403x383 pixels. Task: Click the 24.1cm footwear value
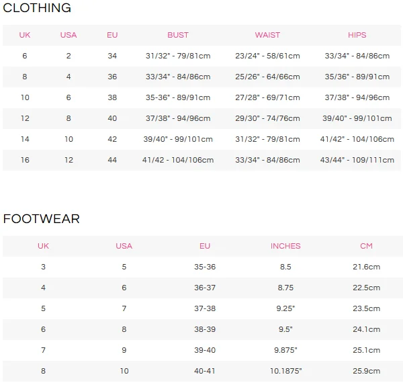tap(366, 329)
